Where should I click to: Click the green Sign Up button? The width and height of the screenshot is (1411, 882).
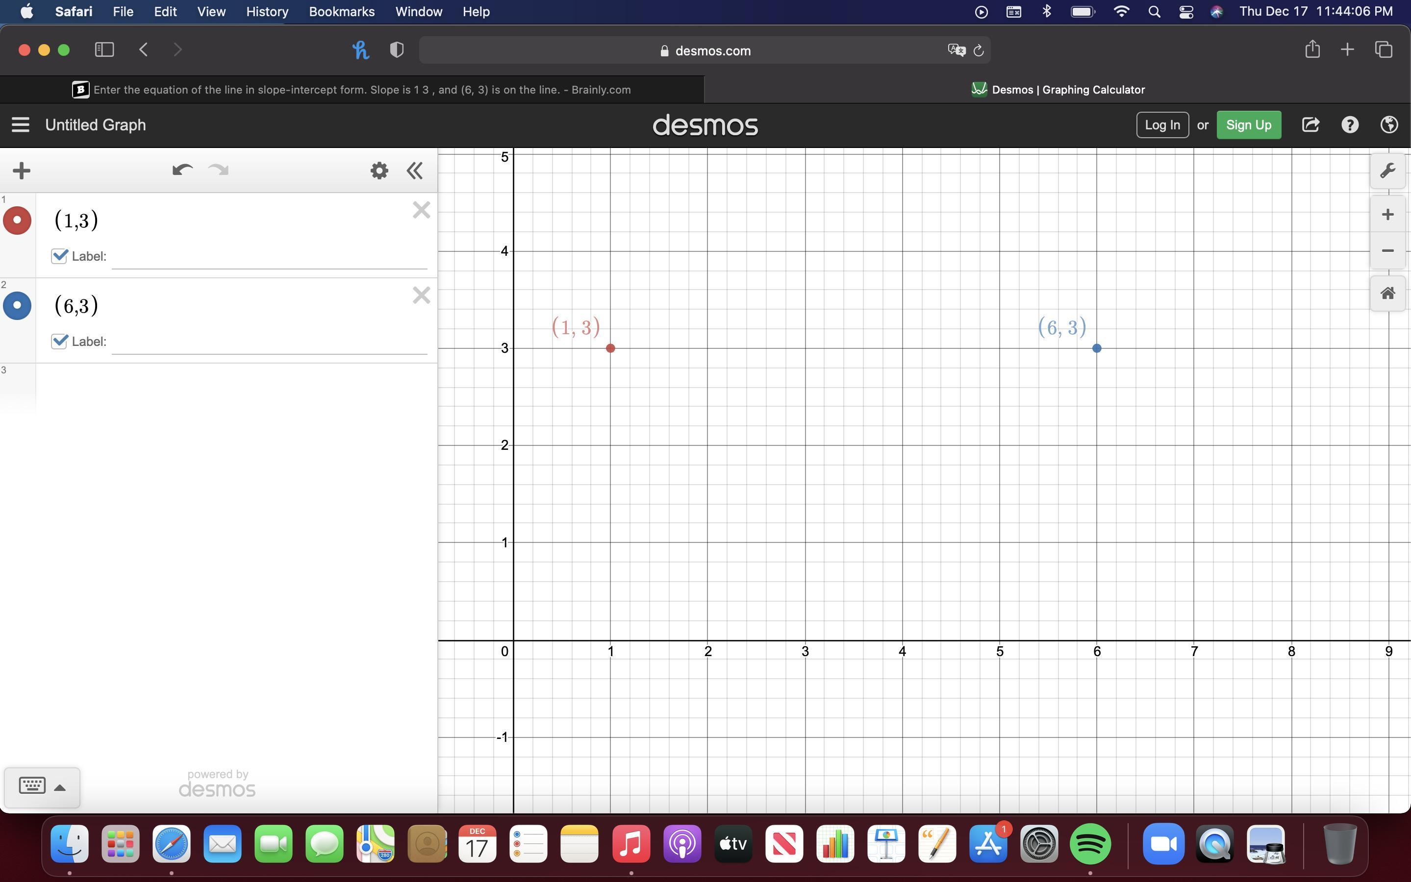1248,125
